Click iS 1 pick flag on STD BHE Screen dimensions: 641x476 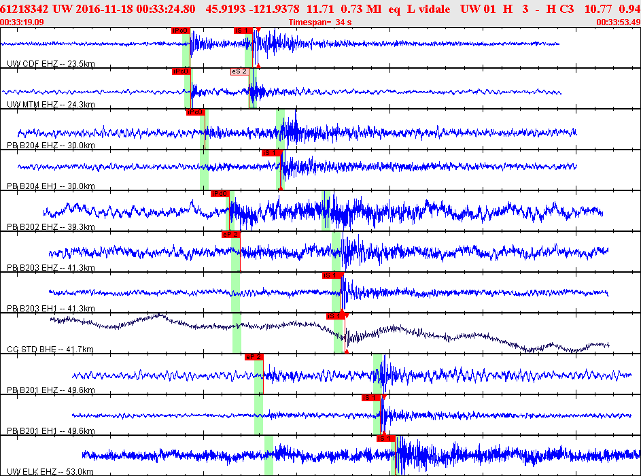click(336, 316)
